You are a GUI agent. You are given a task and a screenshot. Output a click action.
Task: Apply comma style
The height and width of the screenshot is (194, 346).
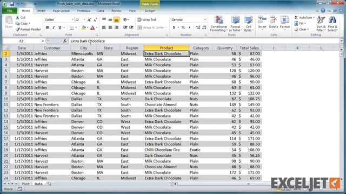point(189,27)
